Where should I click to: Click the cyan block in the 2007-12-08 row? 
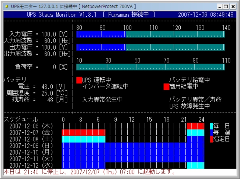pyautogui.click(x=83, y=139)
